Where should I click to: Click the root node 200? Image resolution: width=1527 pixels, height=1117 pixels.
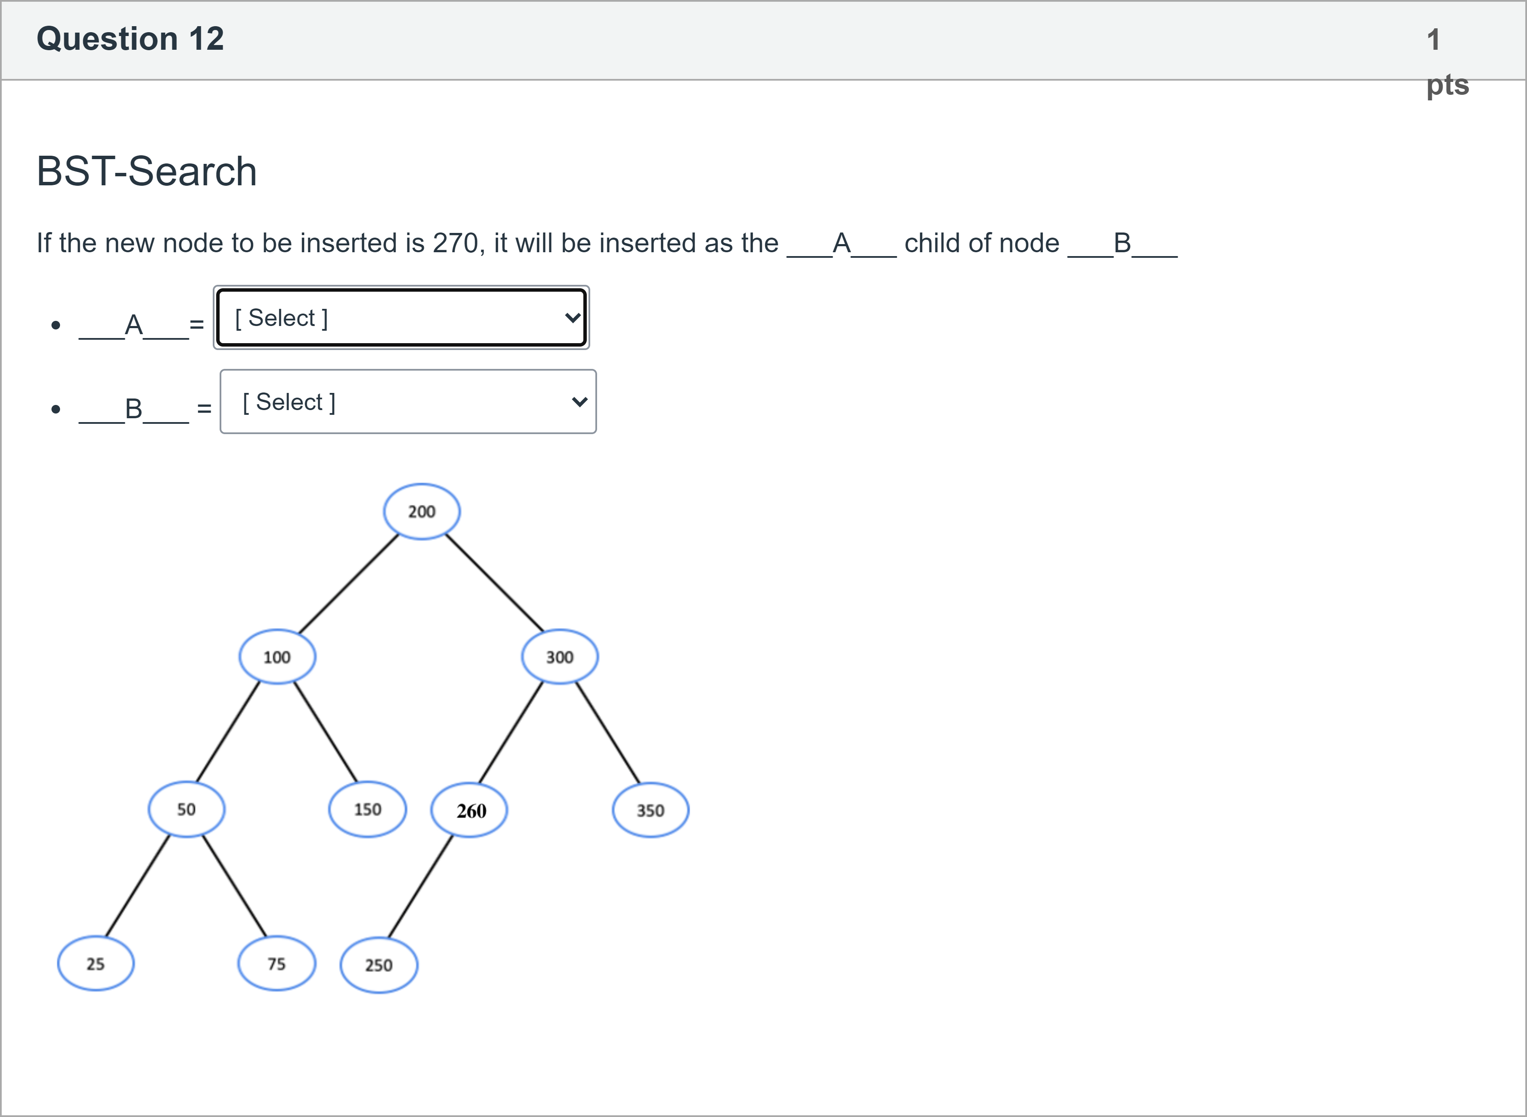pyautogui.click(x=422, y=512)
